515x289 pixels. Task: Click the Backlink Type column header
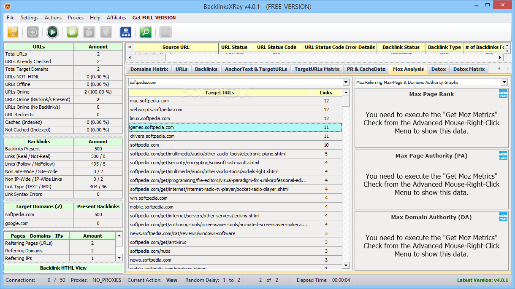click(x=444, y=47)
